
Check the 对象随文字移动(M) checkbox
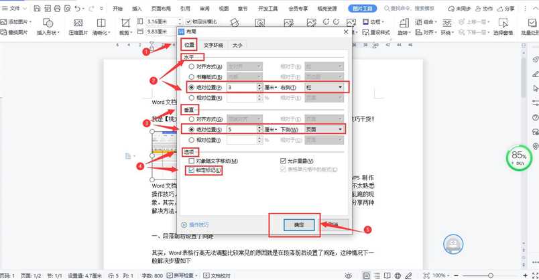pos(192,161)
